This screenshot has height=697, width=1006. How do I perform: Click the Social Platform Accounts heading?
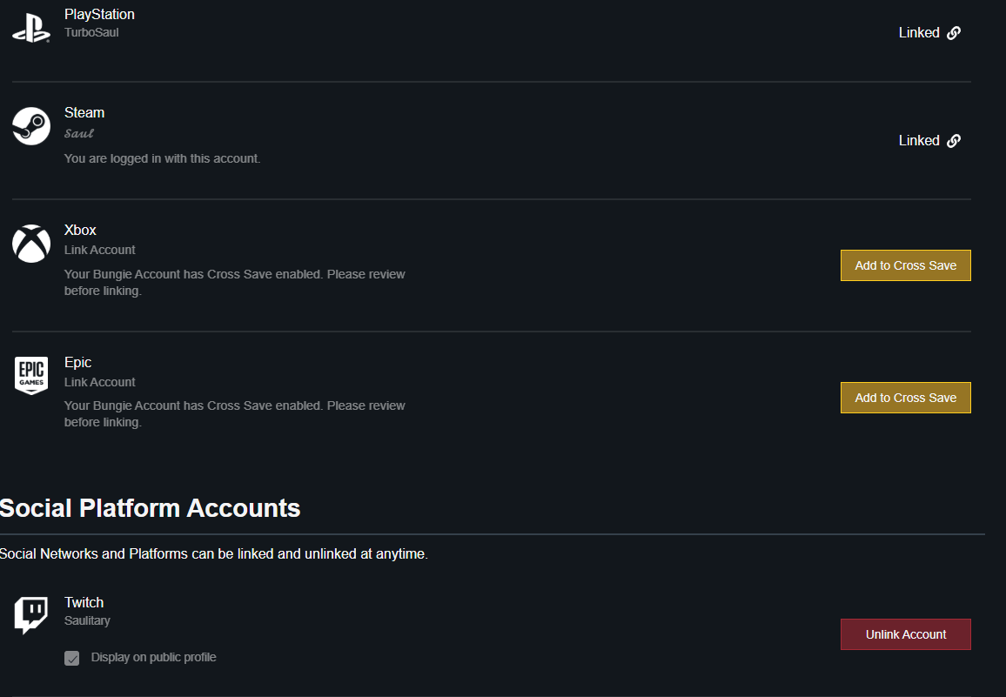[151, 508]
